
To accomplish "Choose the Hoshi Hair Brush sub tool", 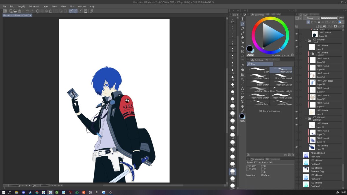I will [x=258, y=103].
